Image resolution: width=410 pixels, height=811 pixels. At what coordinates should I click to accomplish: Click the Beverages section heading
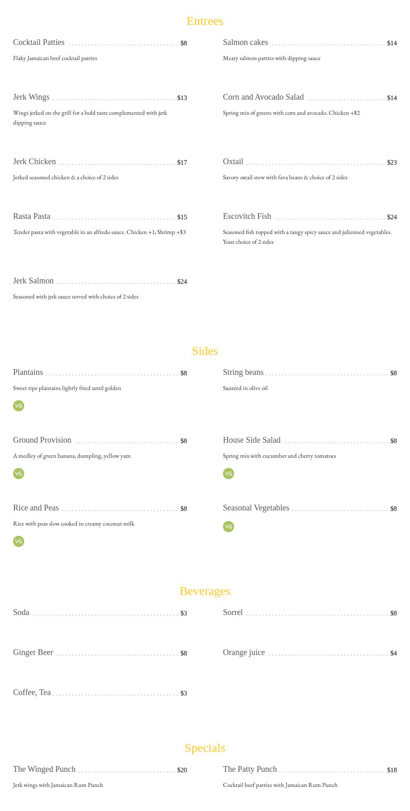[205, 591]
